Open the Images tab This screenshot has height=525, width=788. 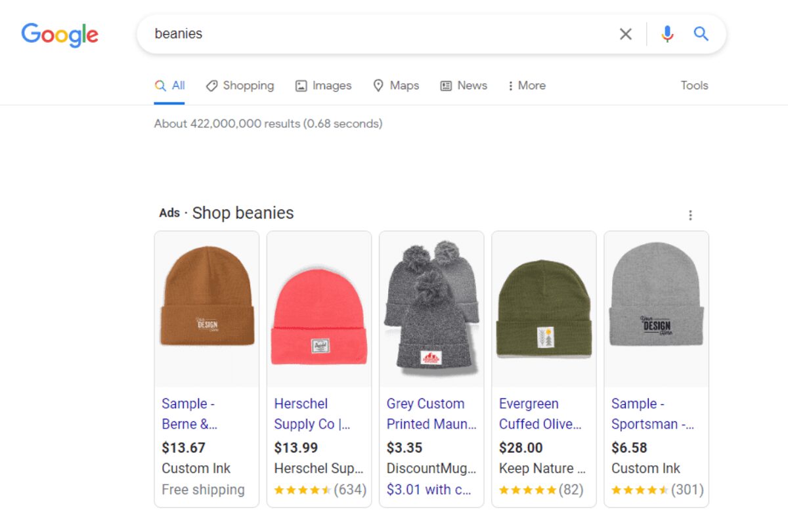coord(323,85)
